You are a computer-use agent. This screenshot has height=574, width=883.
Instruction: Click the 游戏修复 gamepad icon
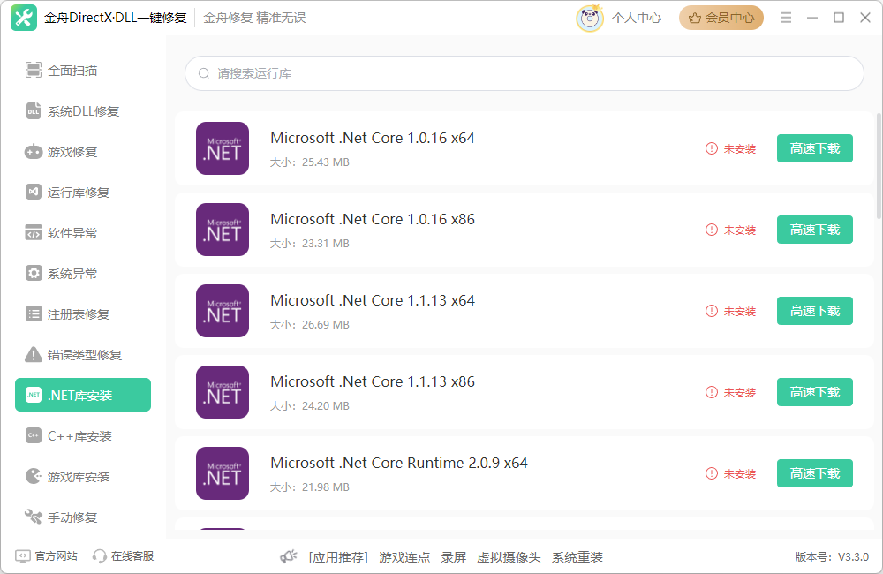coord(34,152)
